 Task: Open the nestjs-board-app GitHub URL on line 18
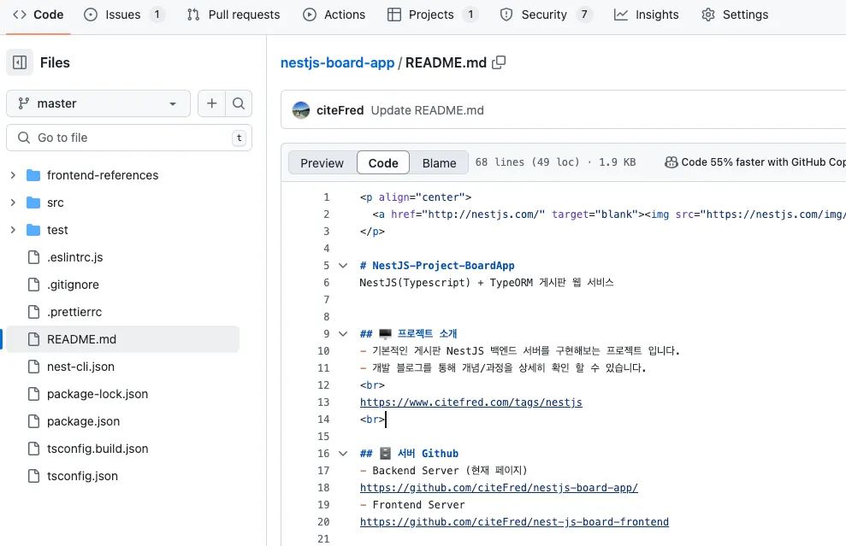(499, 488)
